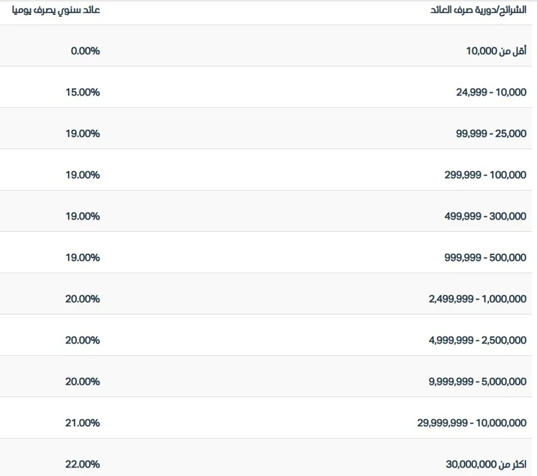Select the '29,999,999 - 10,000,000' tier cell
The image size is (537, 476).
(x=472, y=423)
